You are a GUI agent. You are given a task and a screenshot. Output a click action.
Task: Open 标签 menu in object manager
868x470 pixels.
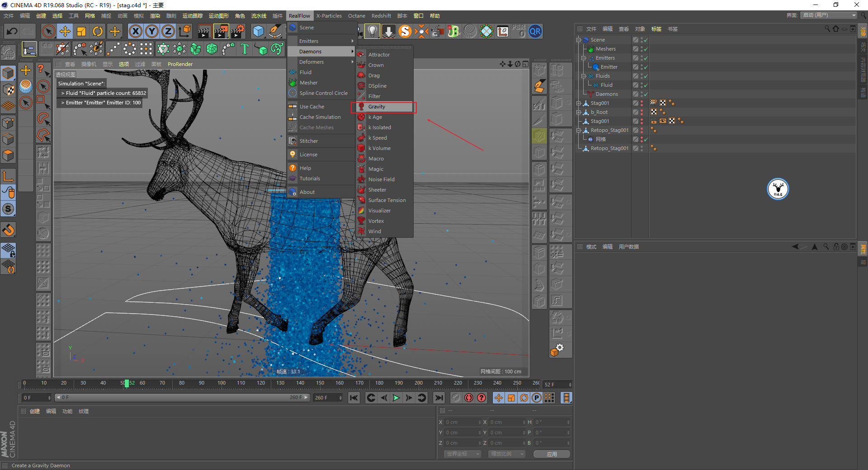[656, 29]
